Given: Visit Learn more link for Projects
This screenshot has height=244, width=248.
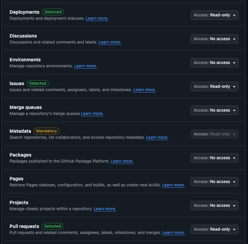Looking at the screenshot, I should coord(105,209).
